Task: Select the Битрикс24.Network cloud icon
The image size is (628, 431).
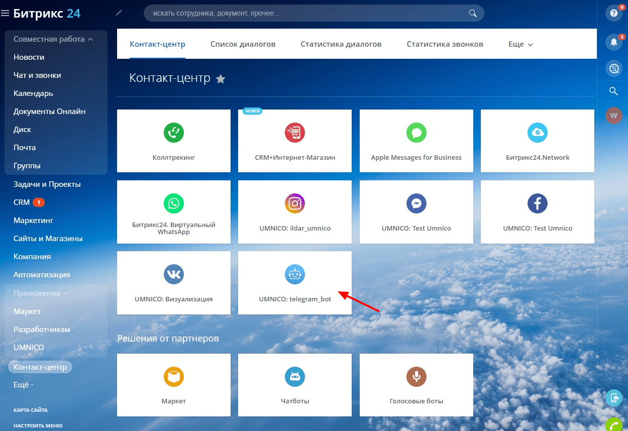Action: tap(537, 133)
